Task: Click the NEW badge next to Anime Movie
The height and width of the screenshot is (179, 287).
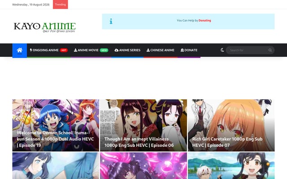Action: 104,50
